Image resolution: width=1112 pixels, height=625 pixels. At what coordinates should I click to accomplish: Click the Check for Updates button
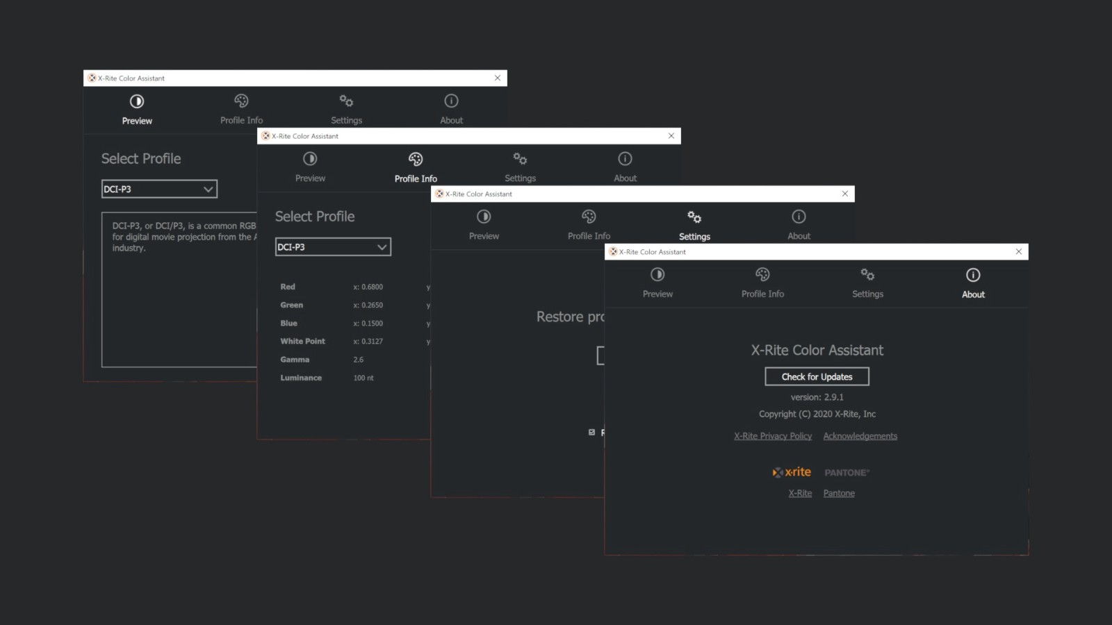tap(817, 376)
